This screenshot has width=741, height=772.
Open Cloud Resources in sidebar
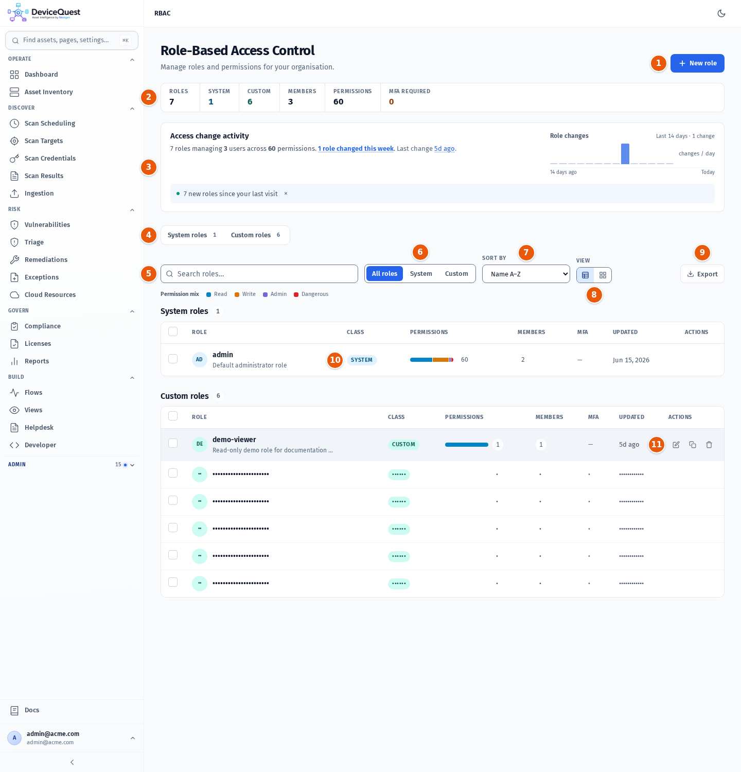[x=72, y=295]
